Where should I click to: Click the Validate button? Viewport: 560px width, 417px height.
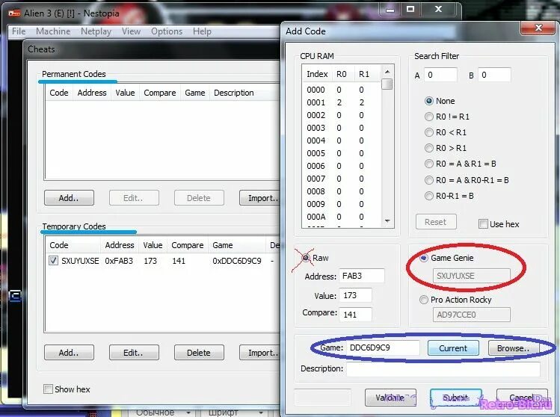click(x=390, y=398)
